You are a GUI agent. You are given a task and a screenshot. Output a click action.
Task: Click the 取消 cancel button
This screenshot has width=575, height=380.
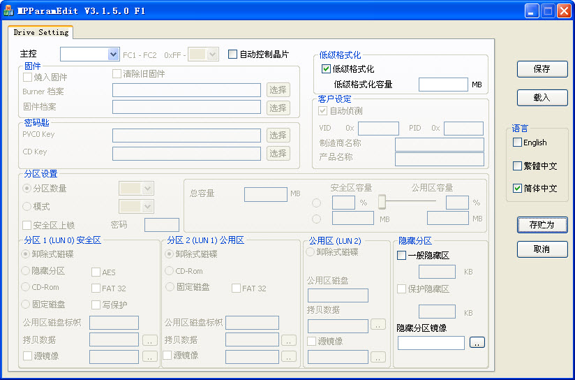(542, 249)
